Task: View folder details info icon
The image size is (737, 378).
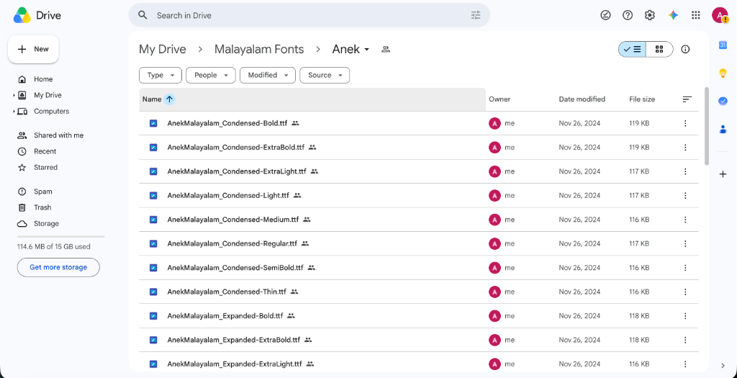Action: [x=685, y=49]
